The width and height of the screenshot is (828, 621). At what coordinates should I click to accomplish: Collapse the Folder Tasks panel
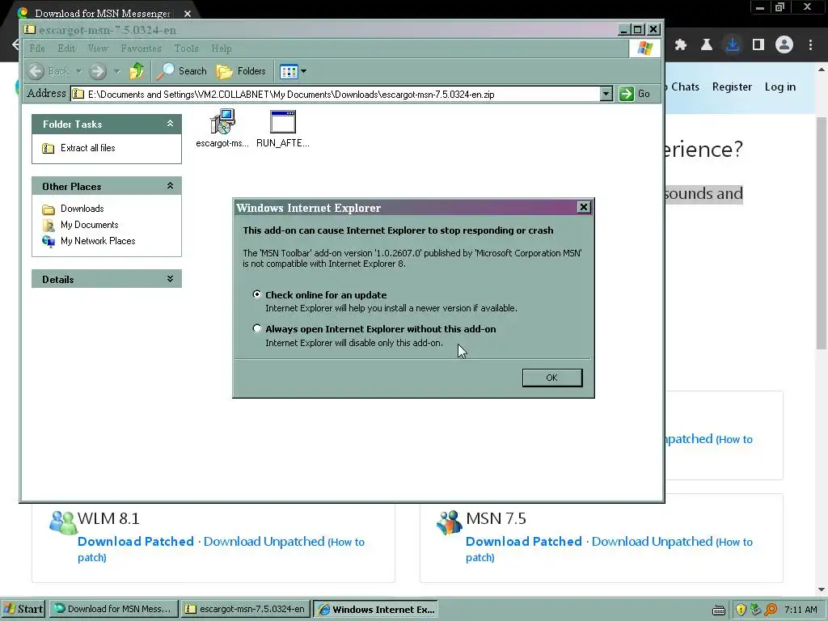pos(170,124)
